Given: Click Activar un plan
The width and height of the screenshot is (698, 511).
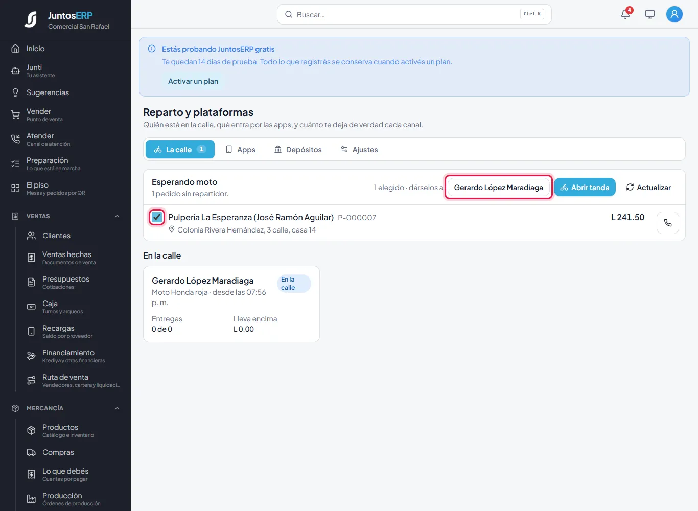Looking at the screenshot, I should (x=193, y=81).
